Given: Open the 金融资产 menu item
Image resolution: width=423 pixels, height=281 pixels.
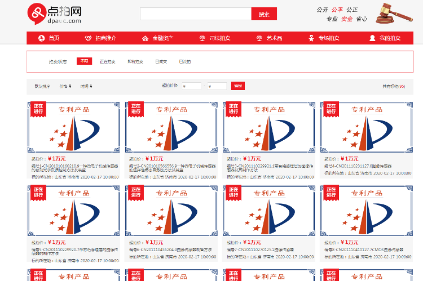Looking at the screenshot, I should [x=163, y=38].
